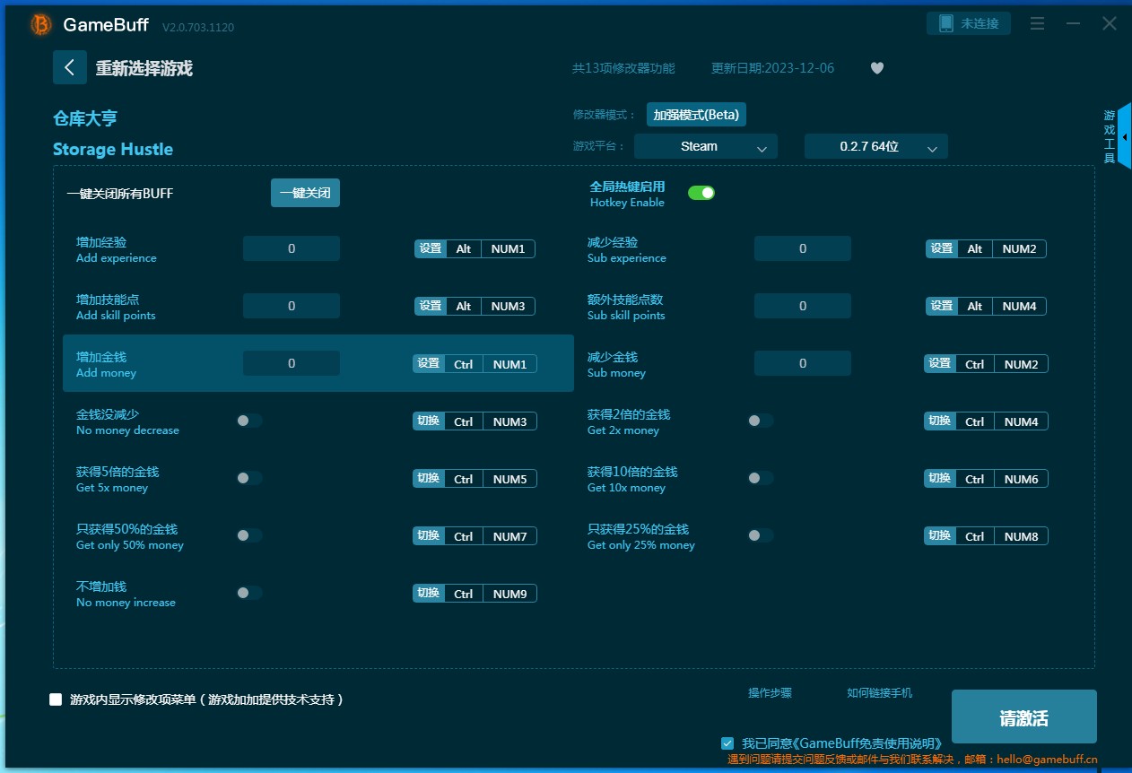The height and width of the screenshot is (773, 1132).
Task: Click the 共13项修改器功能 text
Action: tap(623, 68)
